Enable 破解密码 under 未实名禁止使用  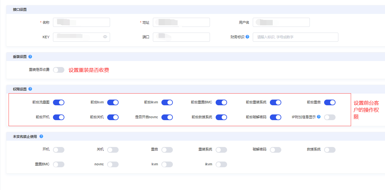276,150
